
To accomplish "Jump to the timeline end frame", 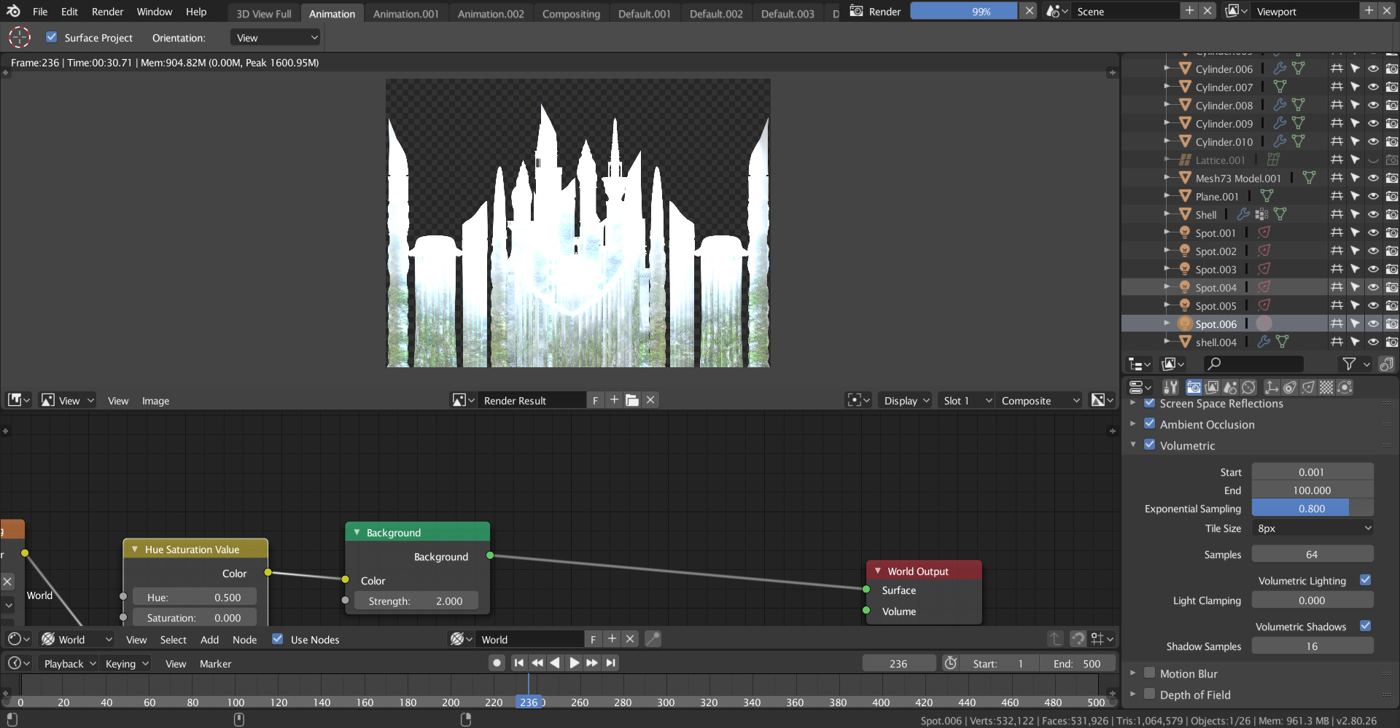I will point(611,663).
